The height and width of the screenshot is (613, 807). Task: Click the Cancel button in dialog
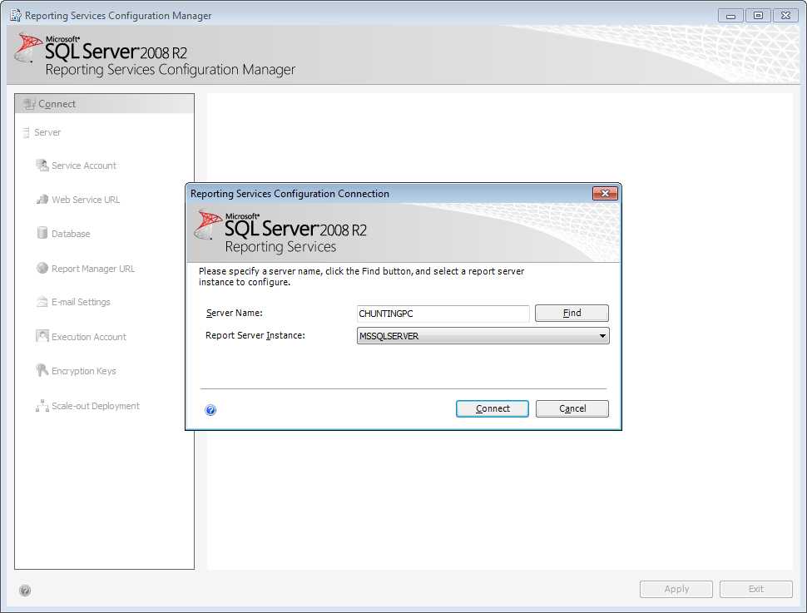click(572, 408)
